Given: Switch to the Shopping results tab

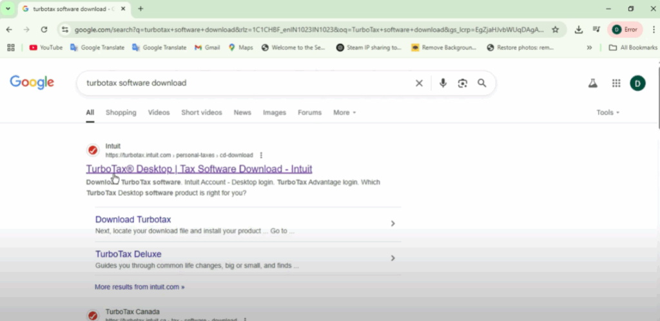Looking at the screenshot, I should [x=121, y=112].
